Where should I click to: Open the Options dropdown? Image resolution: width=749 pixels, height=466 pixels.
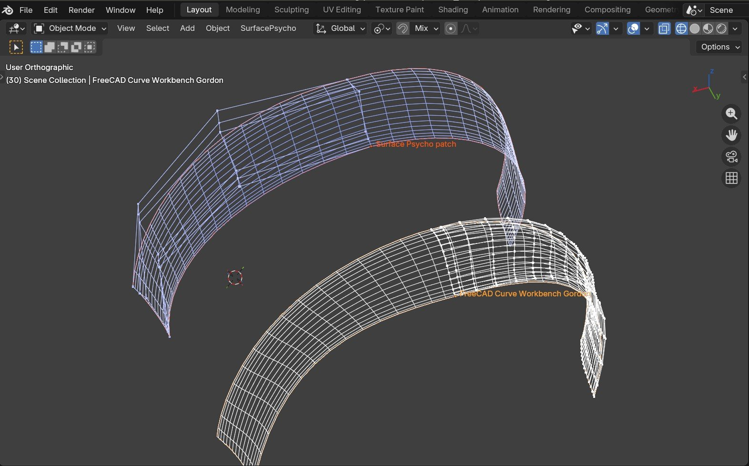719,47
